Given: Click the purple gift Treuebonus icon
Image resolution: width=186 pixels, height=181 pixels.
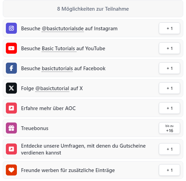Looking at the screenshot, I should [x=11, y=128].
